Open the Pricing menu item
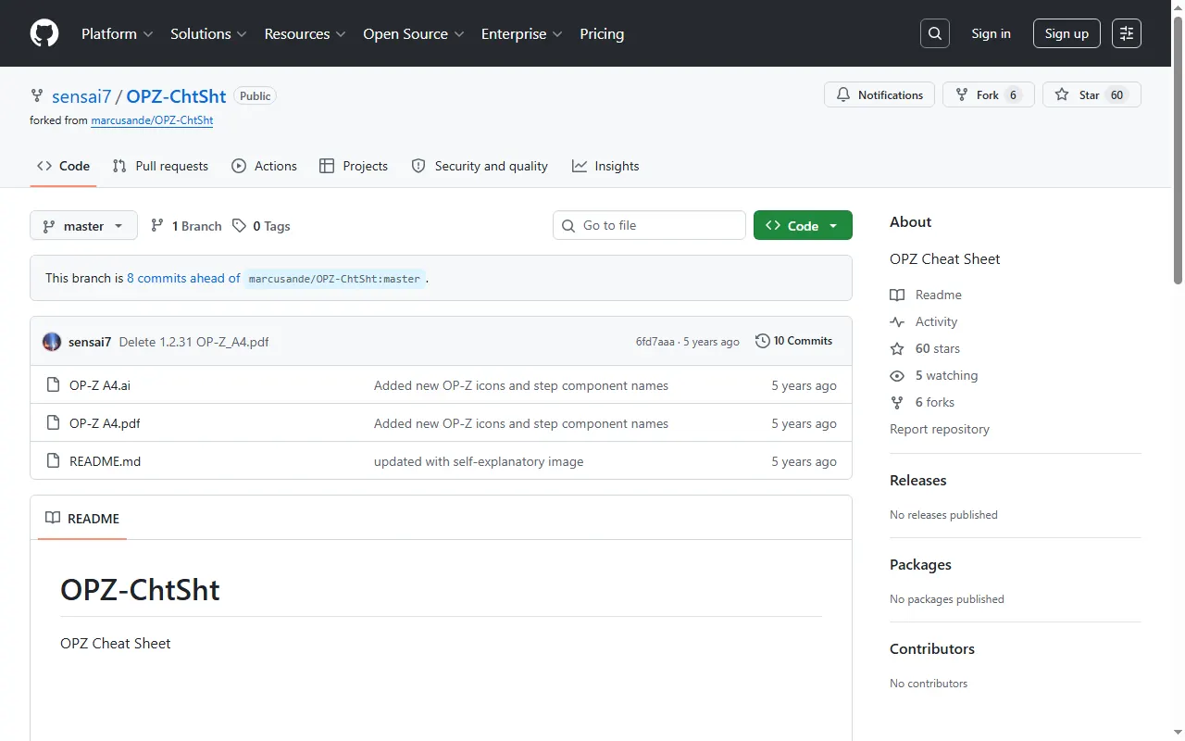 [x=602, y=33]
